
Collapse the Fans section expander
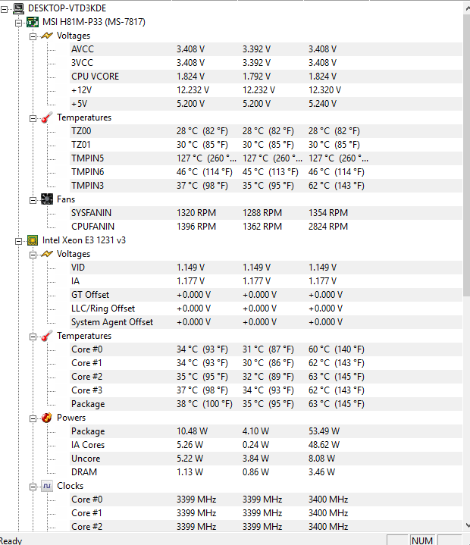tap(33, 199)
